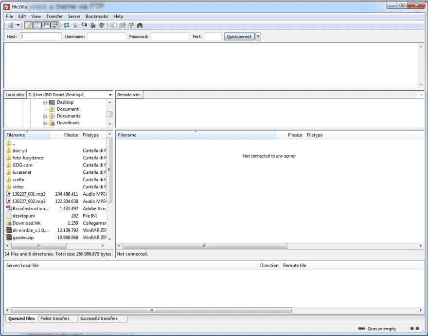Open the Bookmarks menu
Viewport: 428px width, 336px height.
tap(97, 17)
